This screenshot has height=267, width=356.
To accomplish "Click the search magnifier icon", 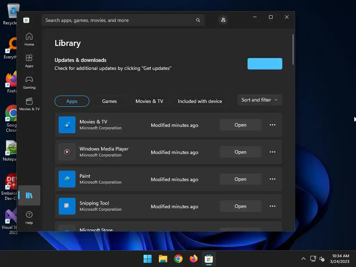I will (198, 20).
